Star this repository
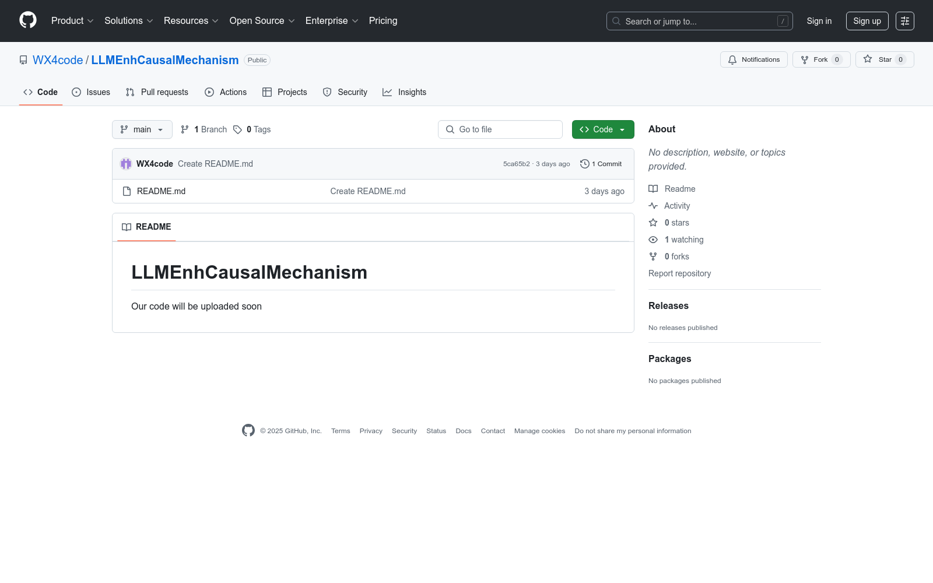This screenshot has width=933, height=583. tap(885, 59)
